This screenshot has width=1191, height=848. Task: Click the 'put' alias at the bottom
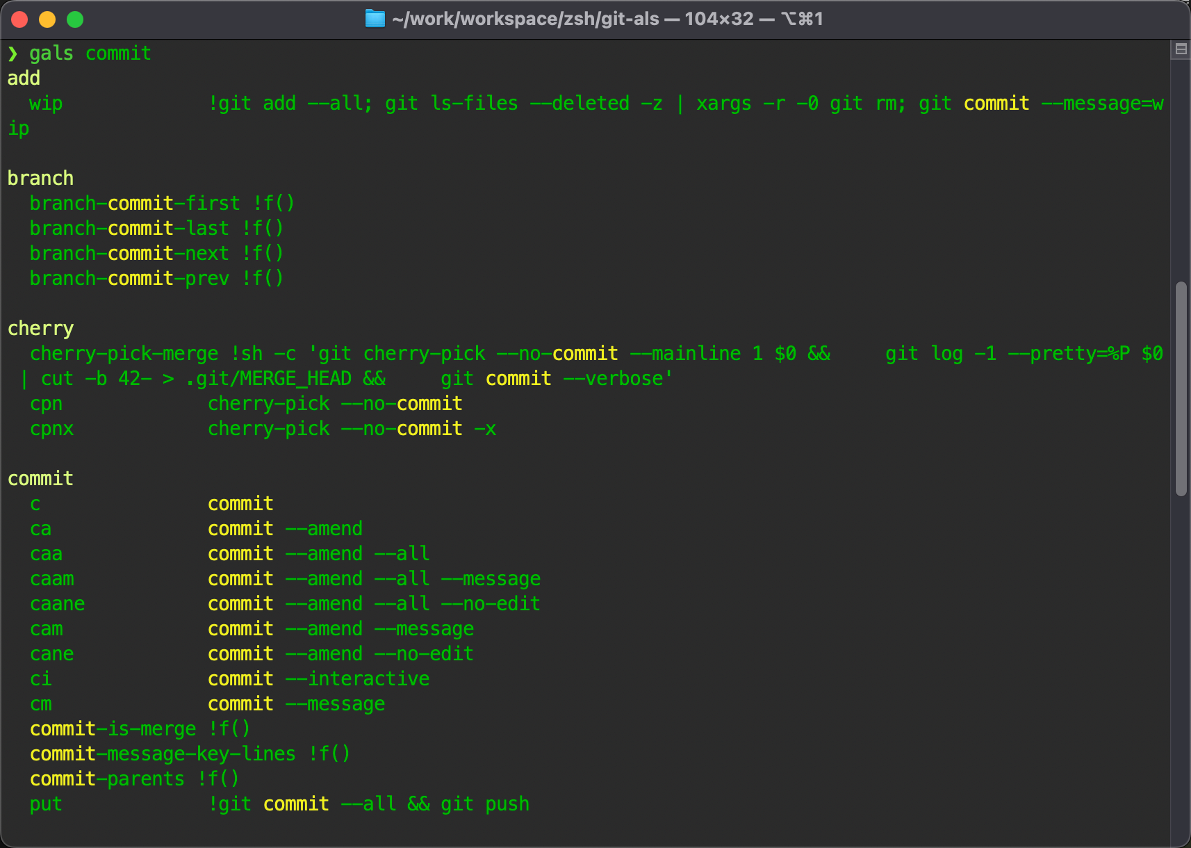click(46, 804)
